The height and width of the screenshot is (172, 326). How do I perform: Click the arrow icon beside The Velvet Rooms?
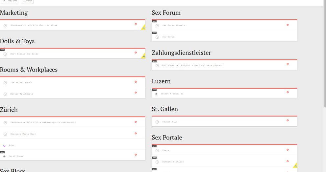tap(5, 82)
